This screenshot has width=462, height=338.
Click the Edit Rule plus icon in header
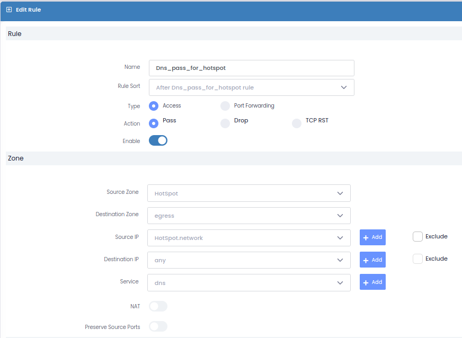point(9,10)
